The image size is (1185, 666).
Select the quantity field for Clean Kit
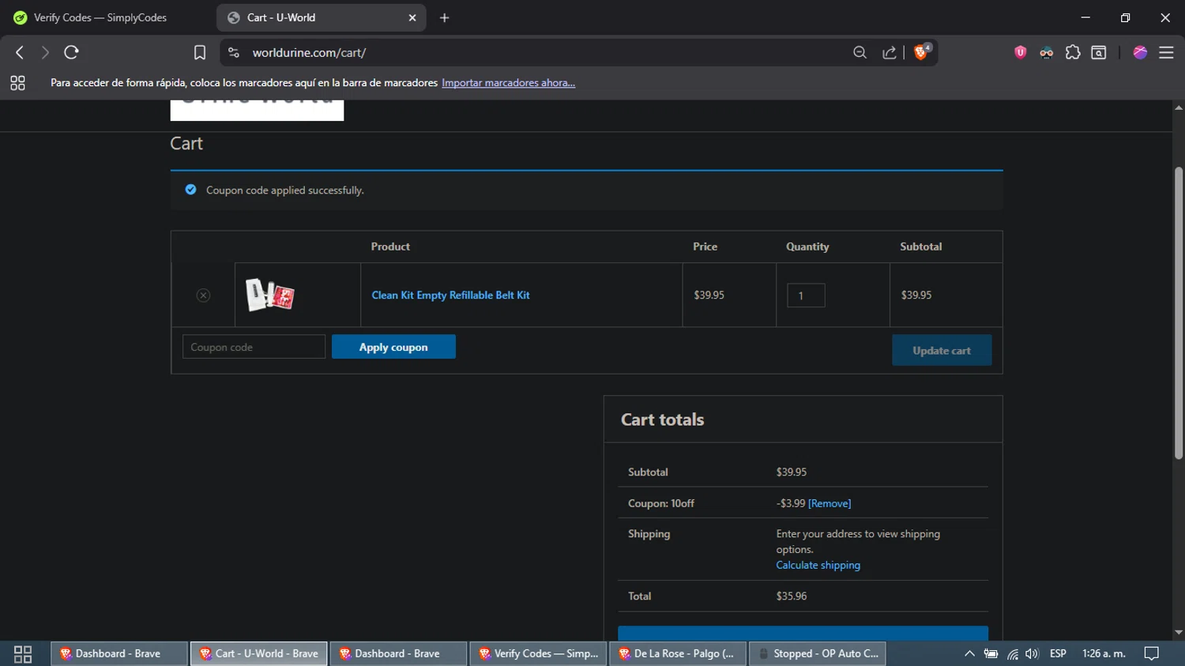pyautogui.click(x=805, y=295)
